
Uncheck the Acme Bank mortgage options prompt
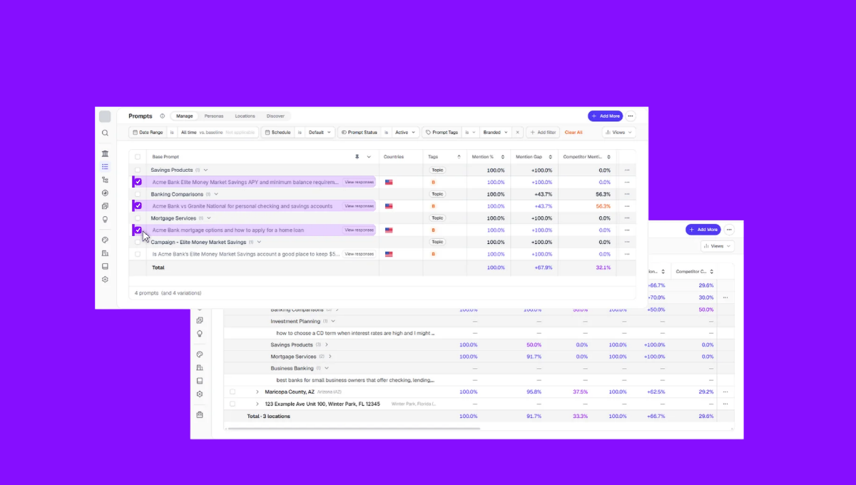[138, 230]
